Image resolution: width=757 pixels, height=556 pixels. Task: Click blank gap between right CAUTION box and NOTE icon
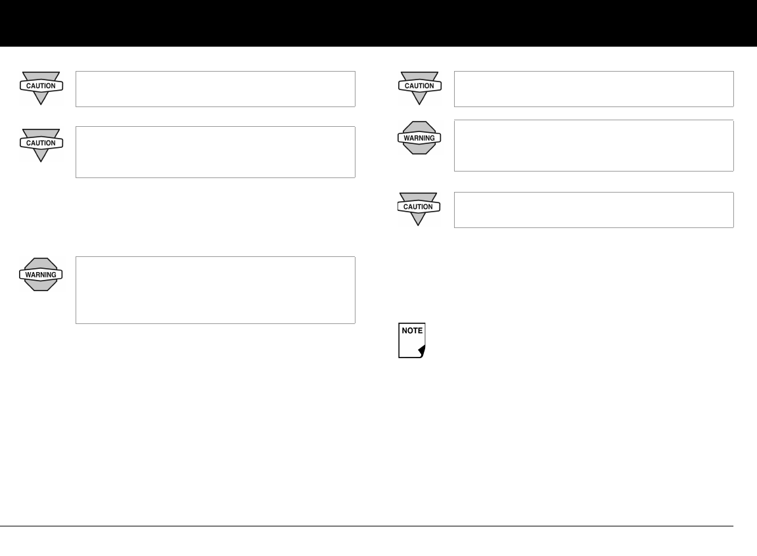click(565, 275)
